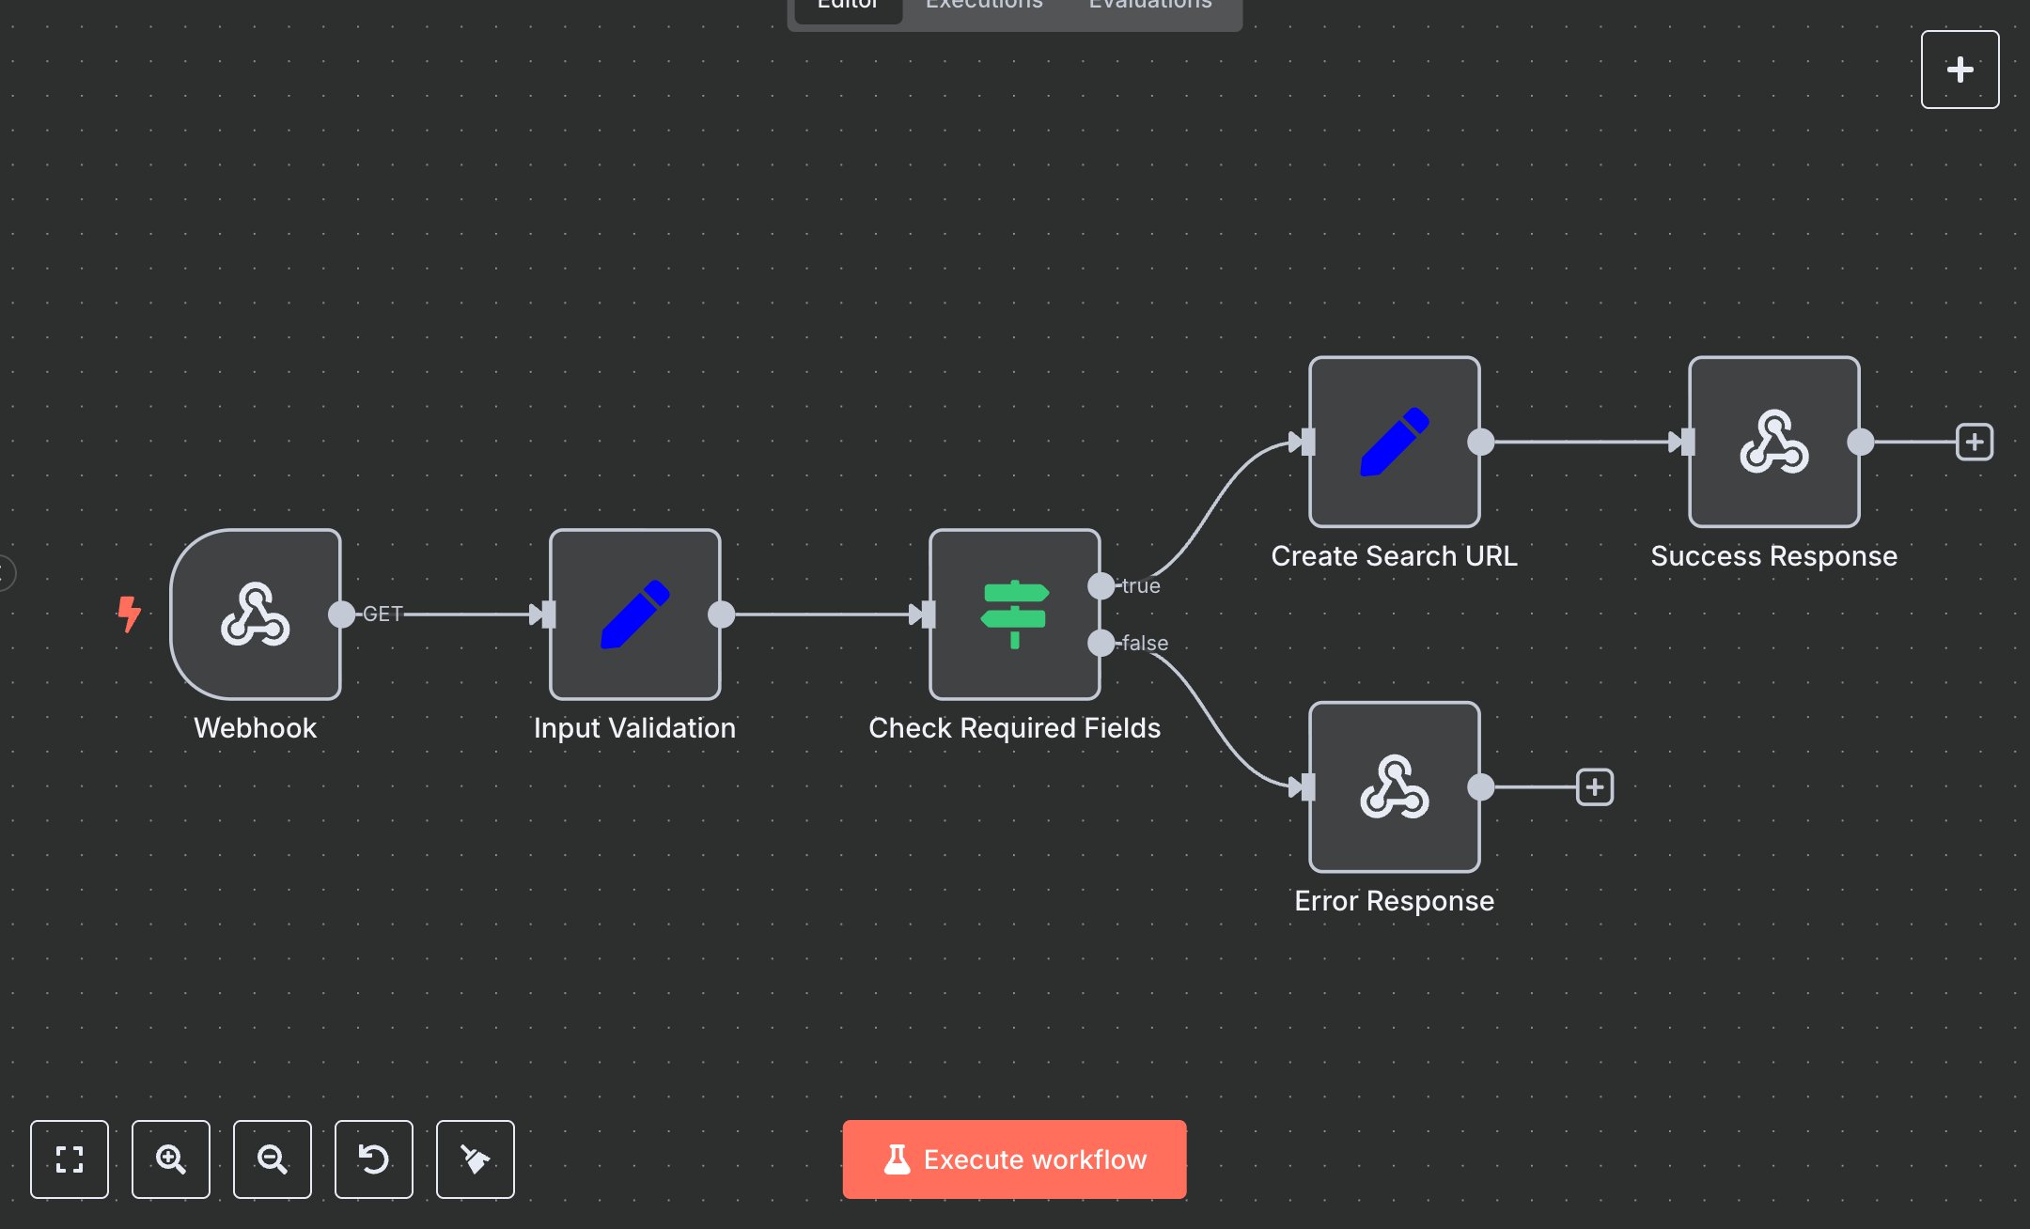Image resolution: width=2030 pixels, height=1229 pixels.
Task: Open the Input Validation edit node
Action: tap(634, 615)
